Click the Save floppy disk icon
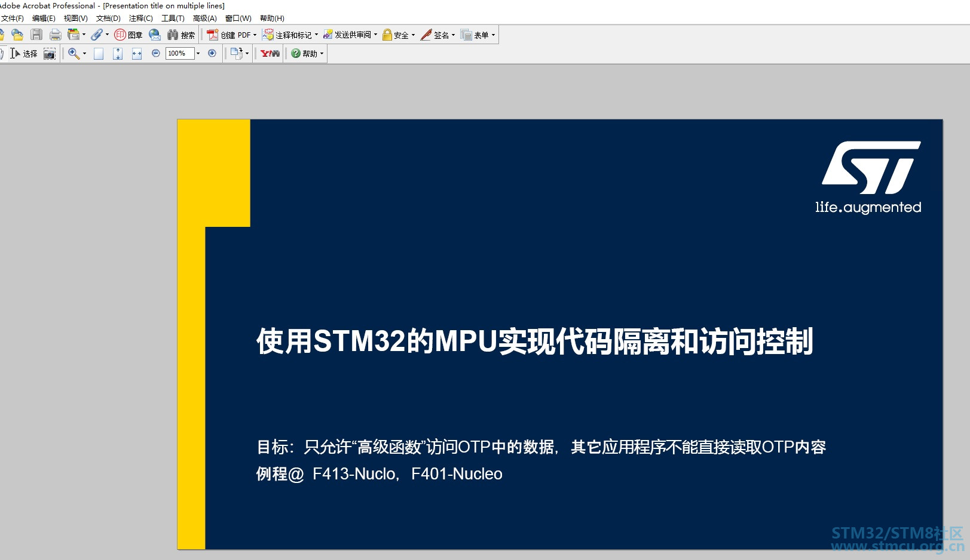970x560 pixels. pyautogui.click(x=36, y=35)
